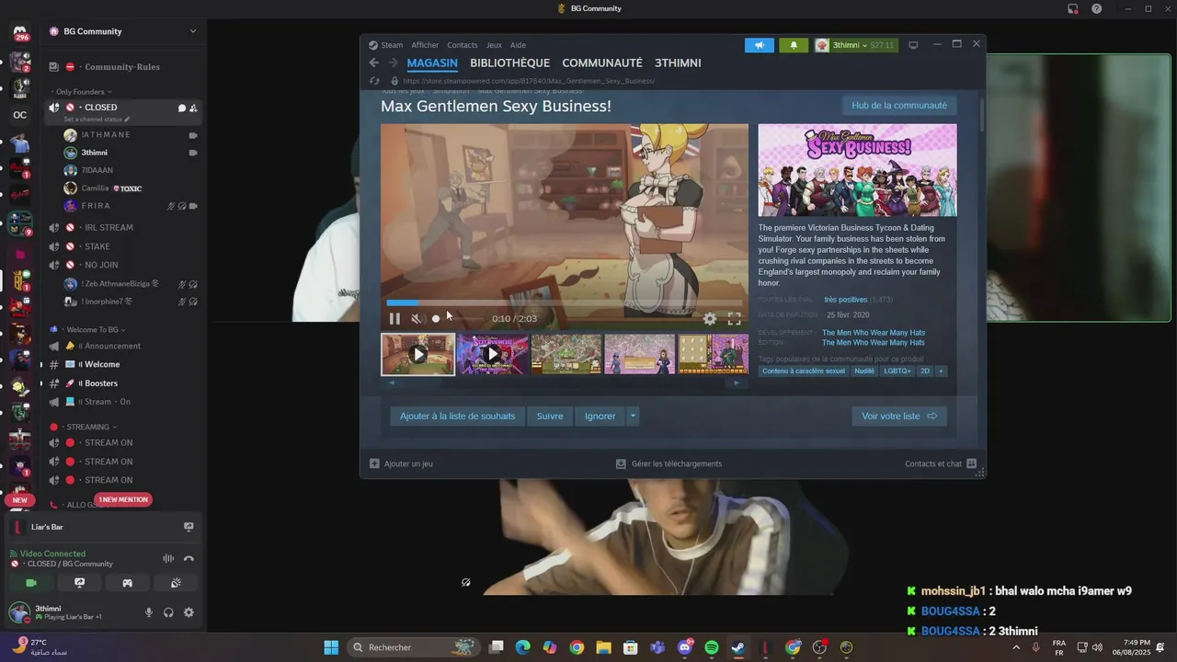
Task: Start an activity with the gamepad icon
Action: [x=127, y=583]
